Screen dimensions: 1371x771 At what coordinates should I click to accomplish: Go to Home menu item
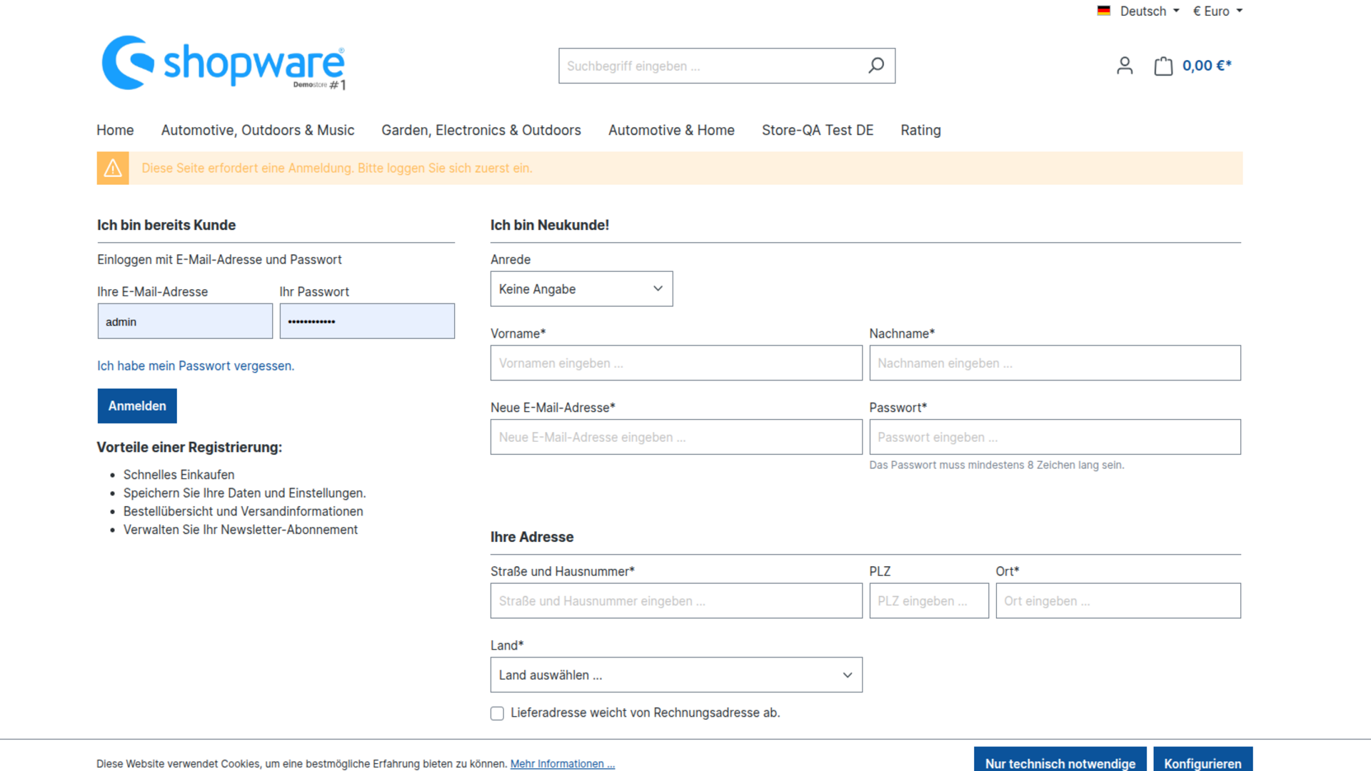115,130
